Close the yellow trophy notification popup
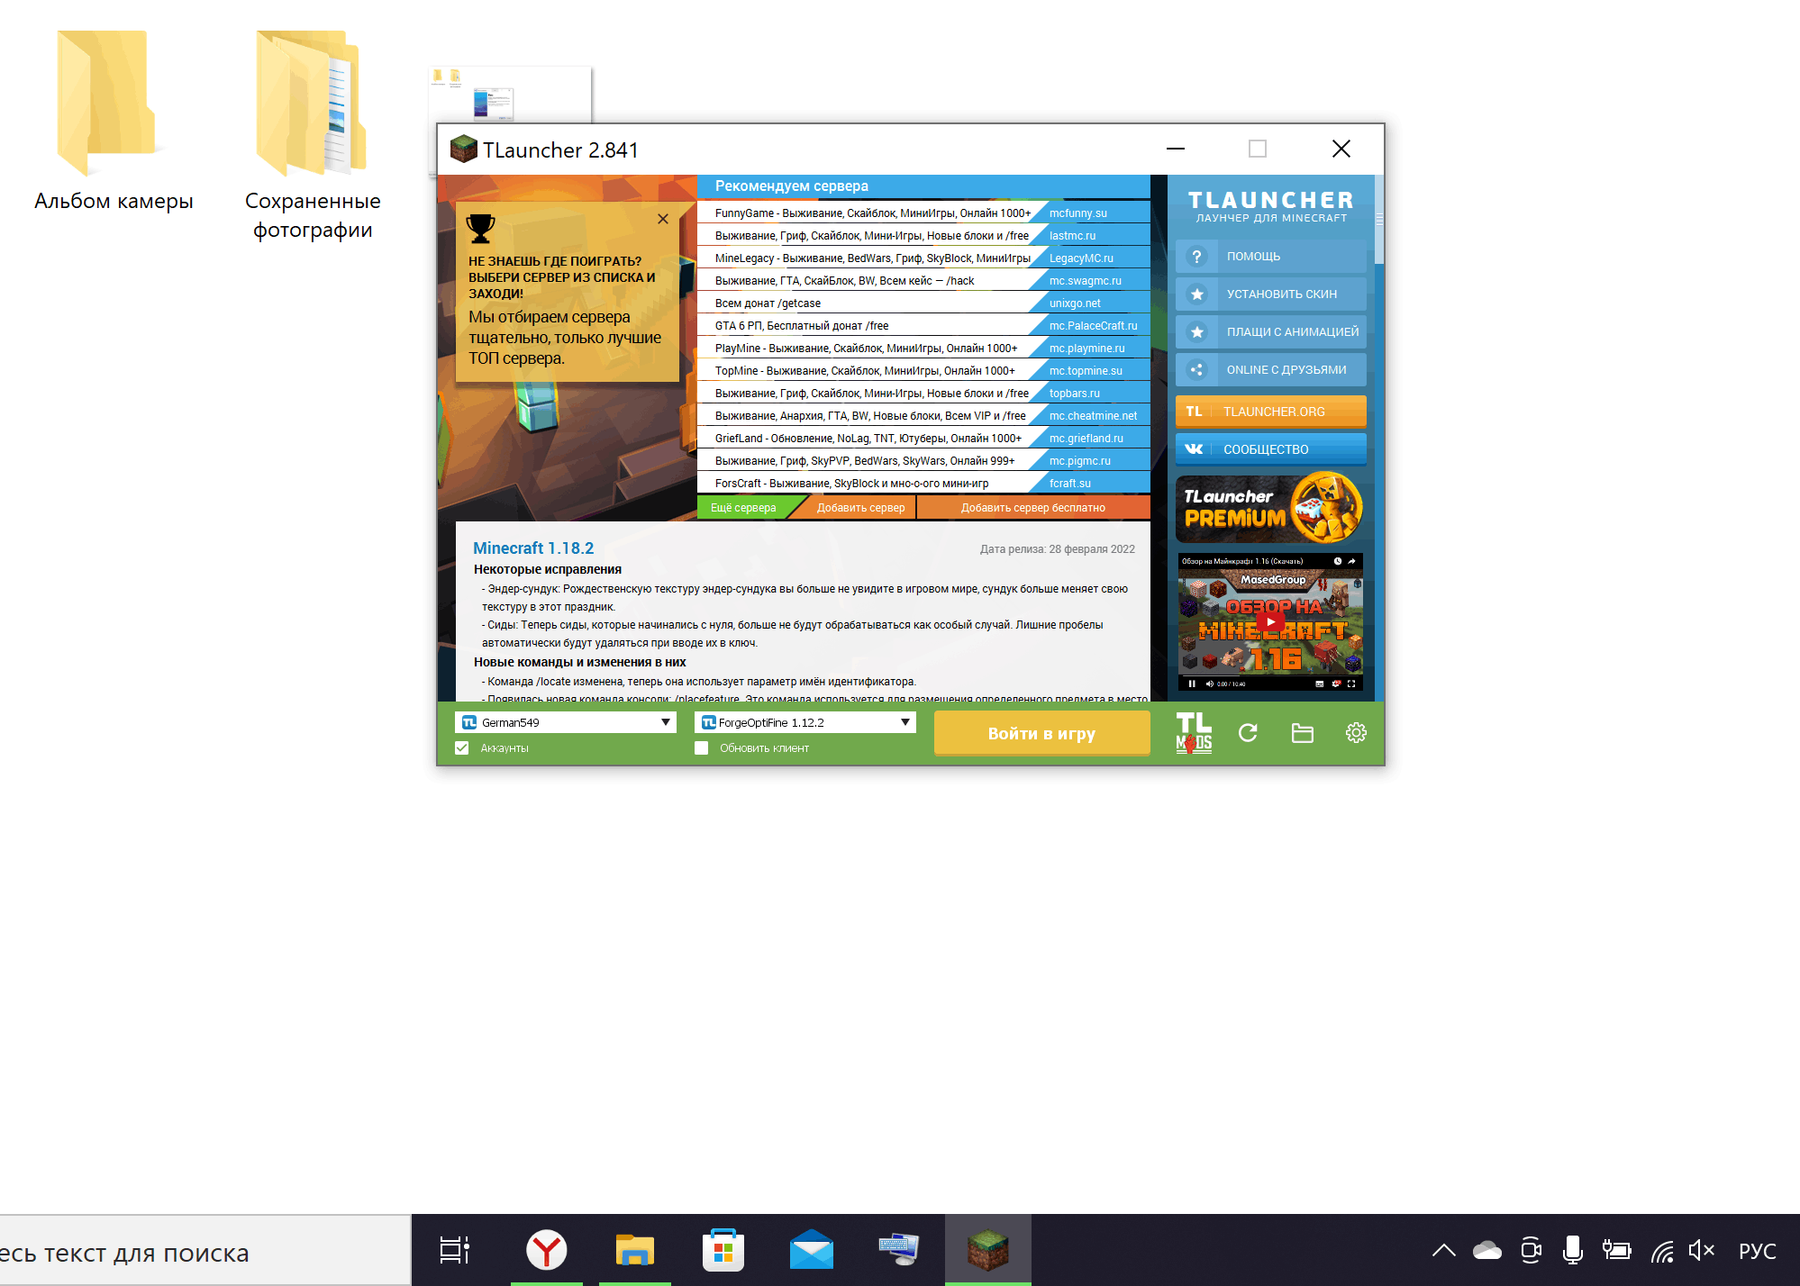Image resolution: width=1800 pixels, height=1286 pixels. tap(663, 219)
